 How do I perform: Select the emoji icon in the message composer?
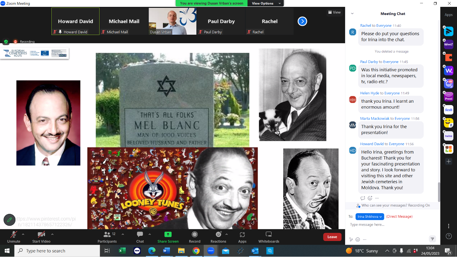(x=358, y=239)
